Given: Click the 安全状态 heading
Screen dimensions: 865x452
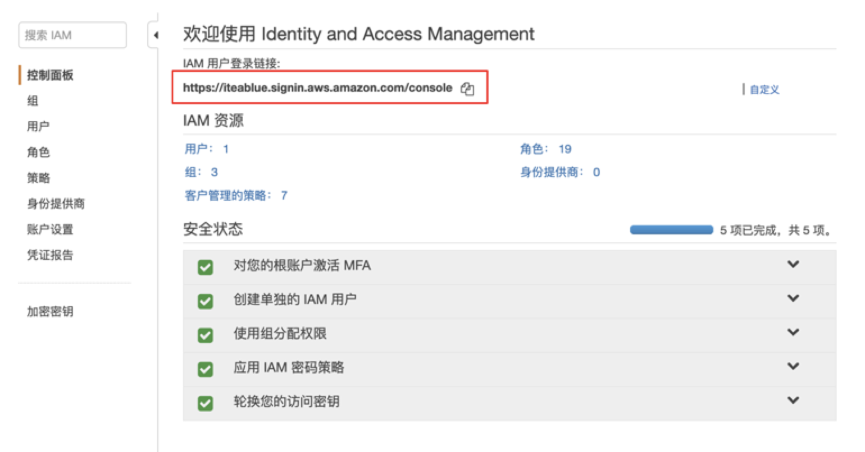Looking at the screenshot, I should click(x=213, y=229).
